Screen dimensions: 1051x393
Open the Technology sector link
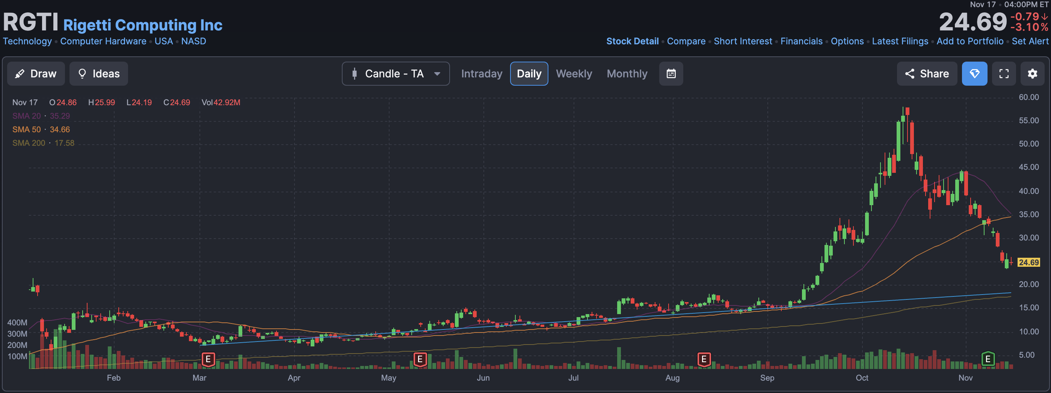click(27, 41)
